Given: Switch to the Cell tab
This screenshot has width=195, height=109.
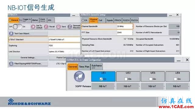Looking at the screenshot, I should pyautogui.click(x=101, y=20).
